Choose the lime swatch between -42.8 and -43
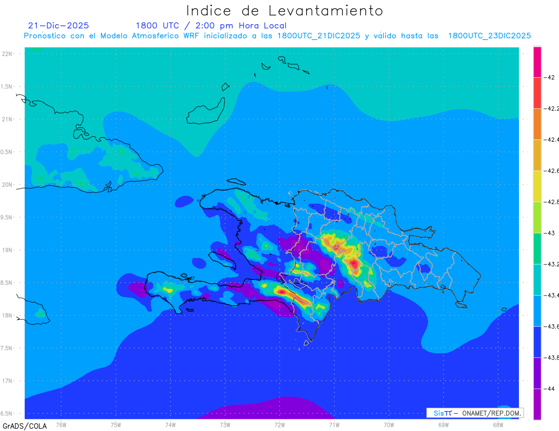Viewport: 559px width, 431px height. pos(537,218)
